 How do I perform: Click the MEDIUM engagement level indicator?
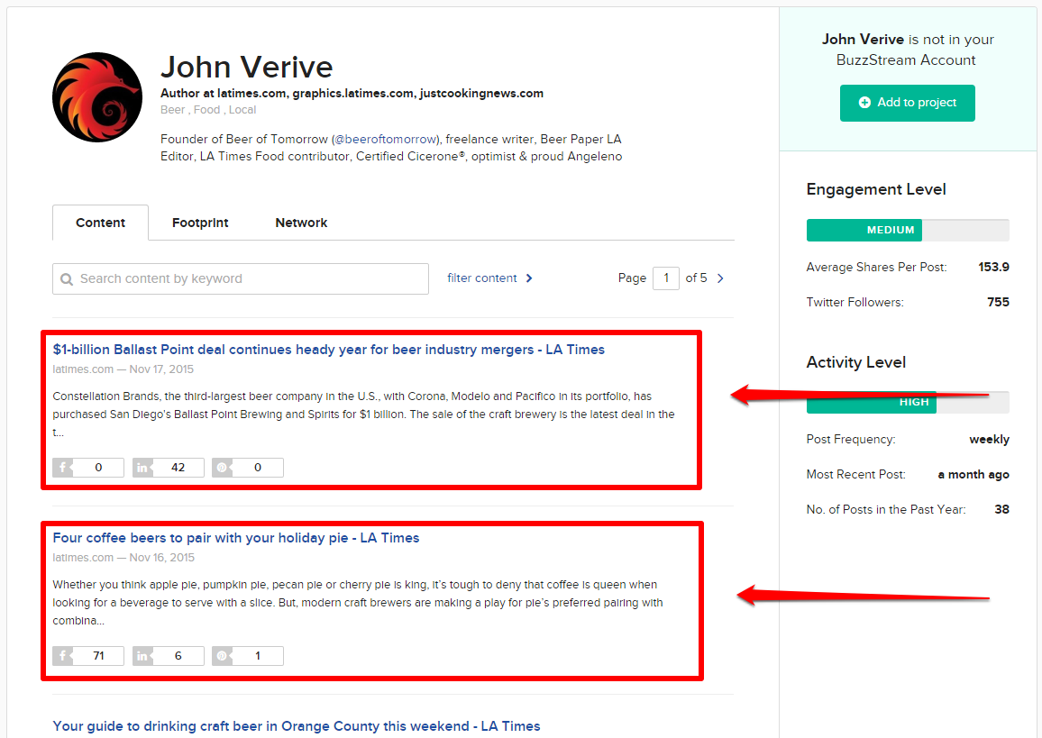[x=864, y=230]
